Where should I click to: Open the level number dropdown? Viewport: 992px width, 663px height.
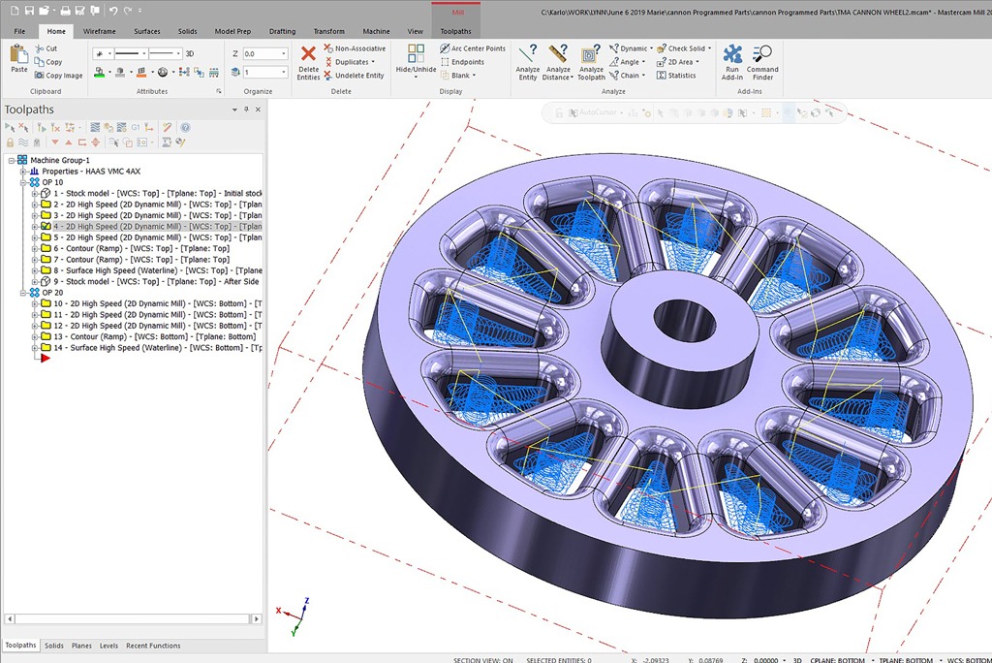[x=284, y=72]
